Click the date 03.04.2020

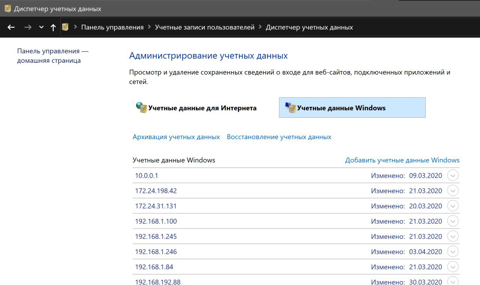426,252
